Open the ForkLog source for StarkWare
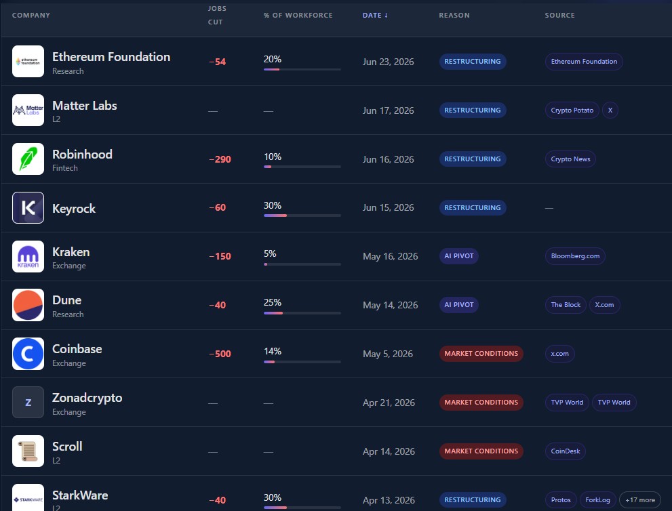This screenshot has width=672, height=511. 597,500
